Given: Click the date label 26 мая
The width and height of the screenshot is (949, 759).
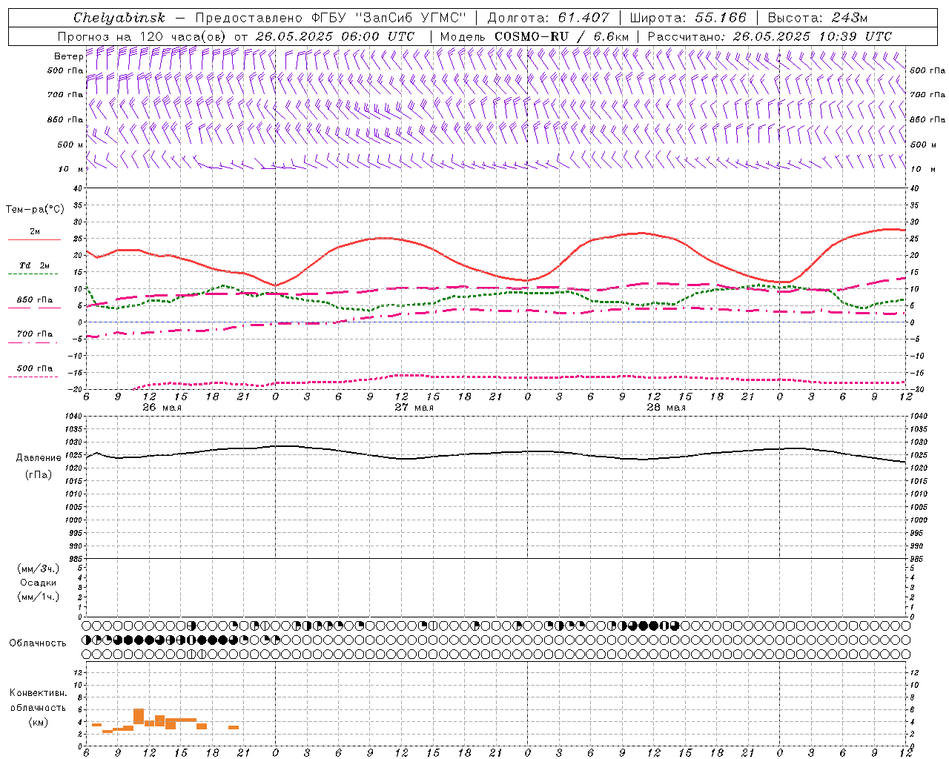Looking at the screenshot, I should tap(161, 408).
